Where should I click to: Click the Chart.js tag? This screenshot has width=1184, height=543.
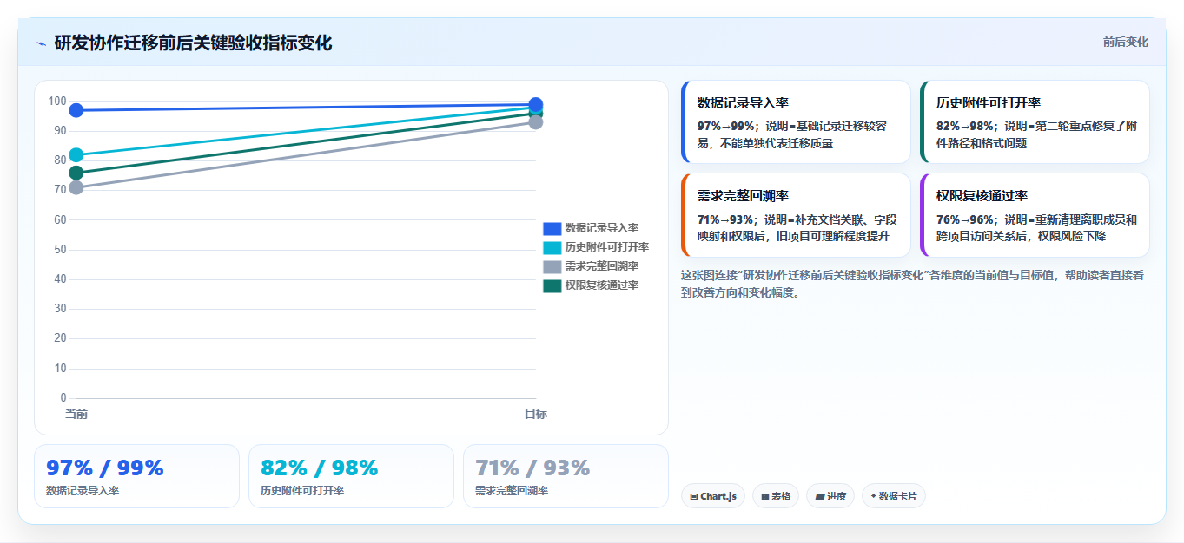pos(713,496)
